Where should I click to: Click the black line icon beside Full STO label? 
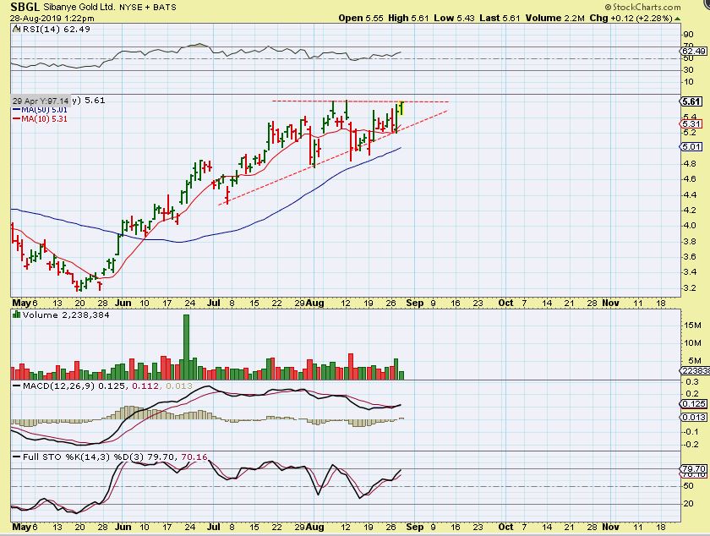17,457
